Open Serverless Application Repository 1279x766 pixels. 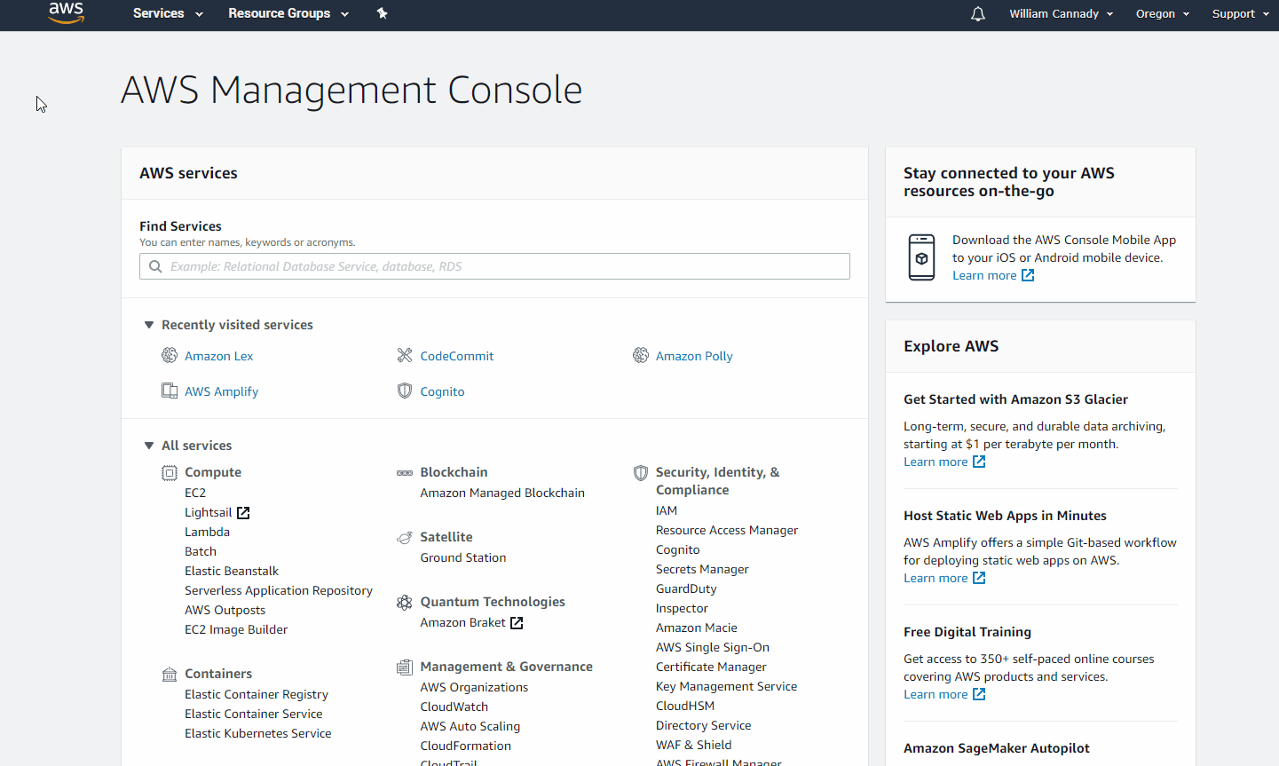(x=279, y=591)
